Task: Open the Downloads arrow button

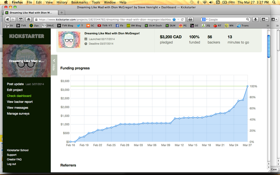Action: (256, 20)
